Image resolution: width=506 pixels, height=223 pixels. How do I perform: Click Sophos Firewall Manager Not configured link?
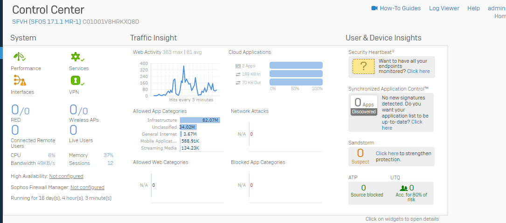pyautogui.click(x=88, y=187)
